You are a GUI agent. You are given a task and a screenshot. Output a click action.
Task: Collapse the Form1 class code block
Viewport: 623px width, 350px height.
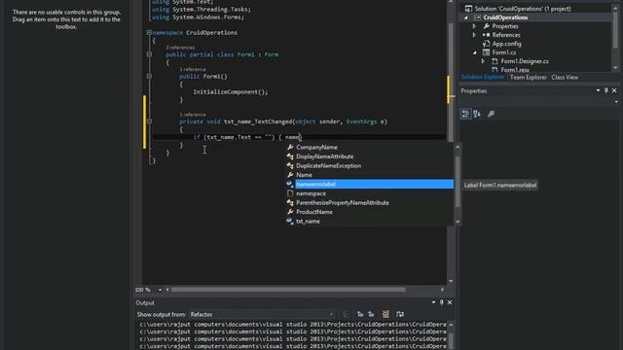[x=149, y=54]
